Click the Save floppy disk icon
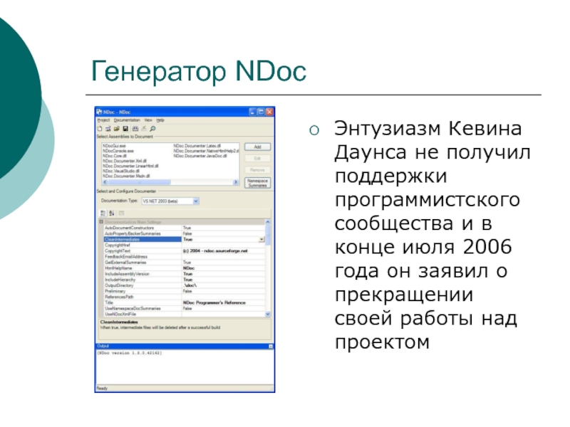Screen dimensions: 570x427 tap(125, 129)
